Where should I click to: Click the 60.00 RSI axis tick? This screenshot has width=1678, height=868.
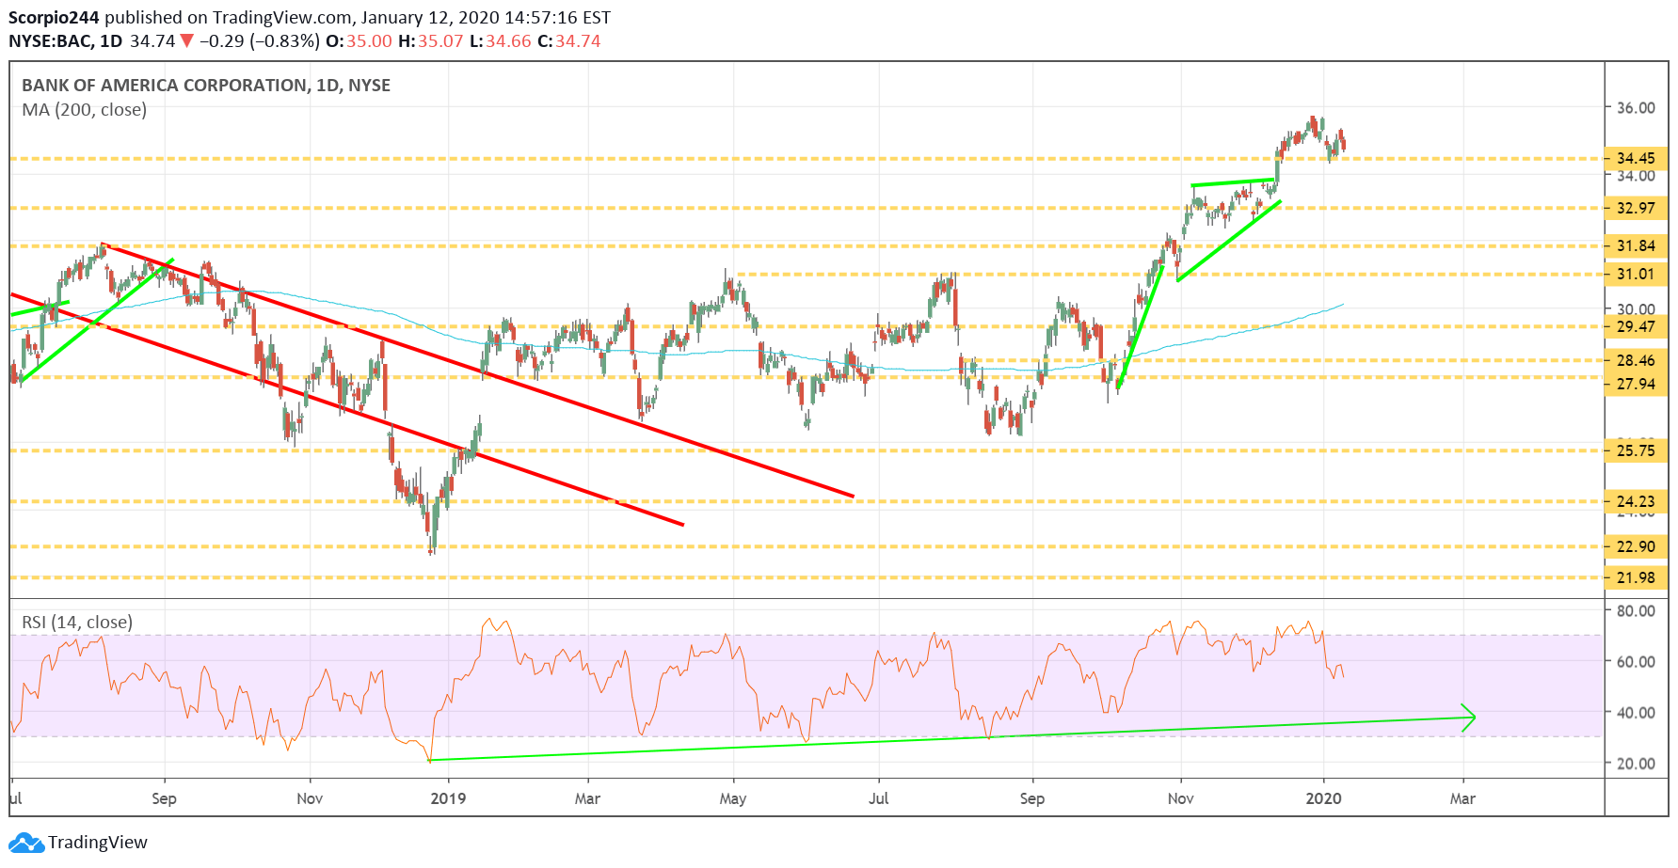point(1636,661)
